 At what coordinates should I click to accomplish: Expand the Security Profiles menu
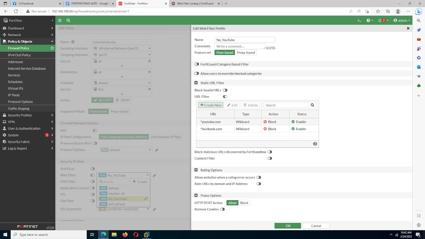28,115
